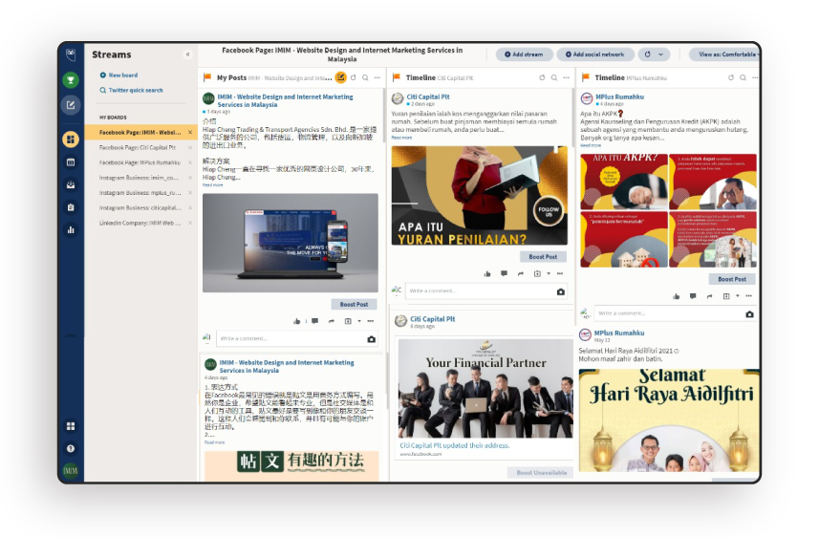Search within the My Posts stream
The image size is (819, 537).
tap(366, 77)
